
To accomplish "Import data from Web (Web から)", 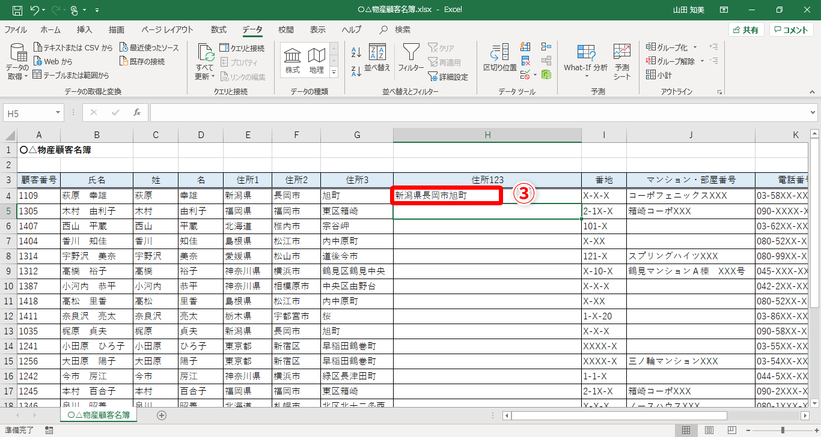I will pos(53,61).
